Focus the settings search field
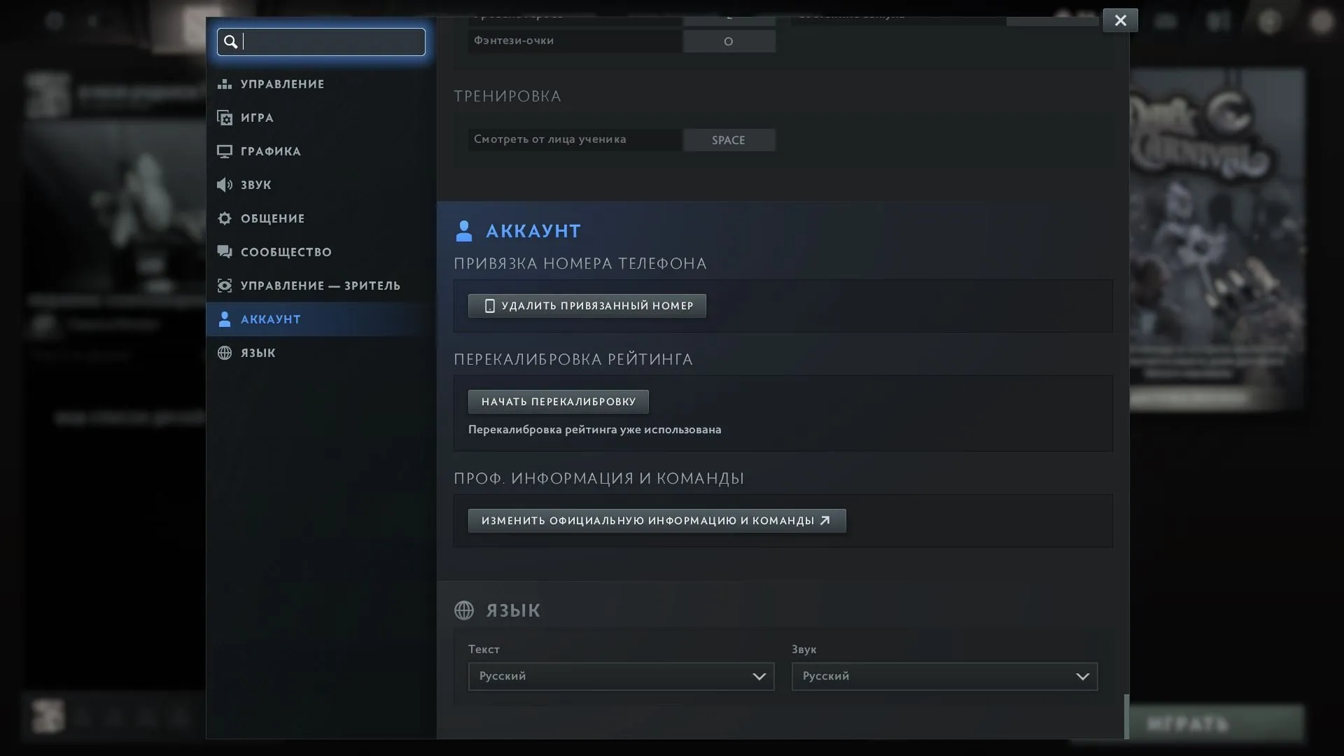The width and height of the screenshot is (1344, 756). [321, 42]
